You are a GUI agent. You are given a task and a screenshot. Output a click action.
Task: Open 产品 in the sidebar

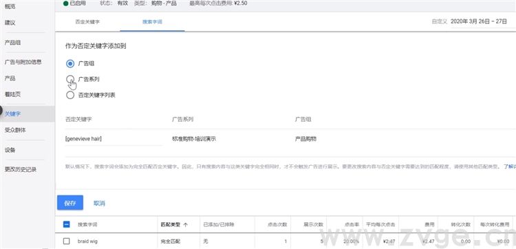pyautogui.click(x=10, y=78)
